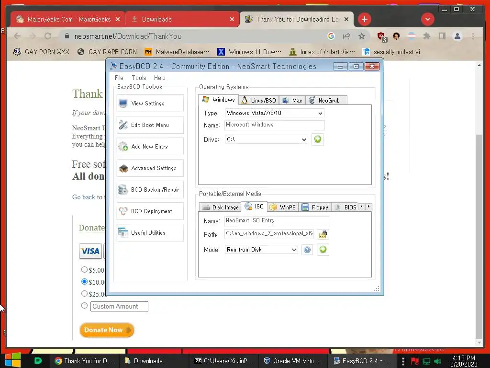Open a new browser tab
Screen dimensions: 490x368
(364, 19)
